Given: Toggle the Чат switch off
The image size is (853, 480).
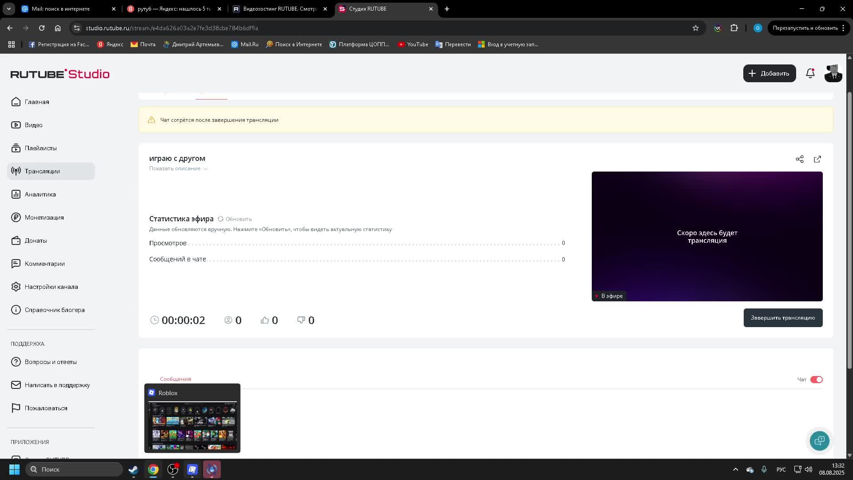Looking at the screenshot, I should click(816, 380).
